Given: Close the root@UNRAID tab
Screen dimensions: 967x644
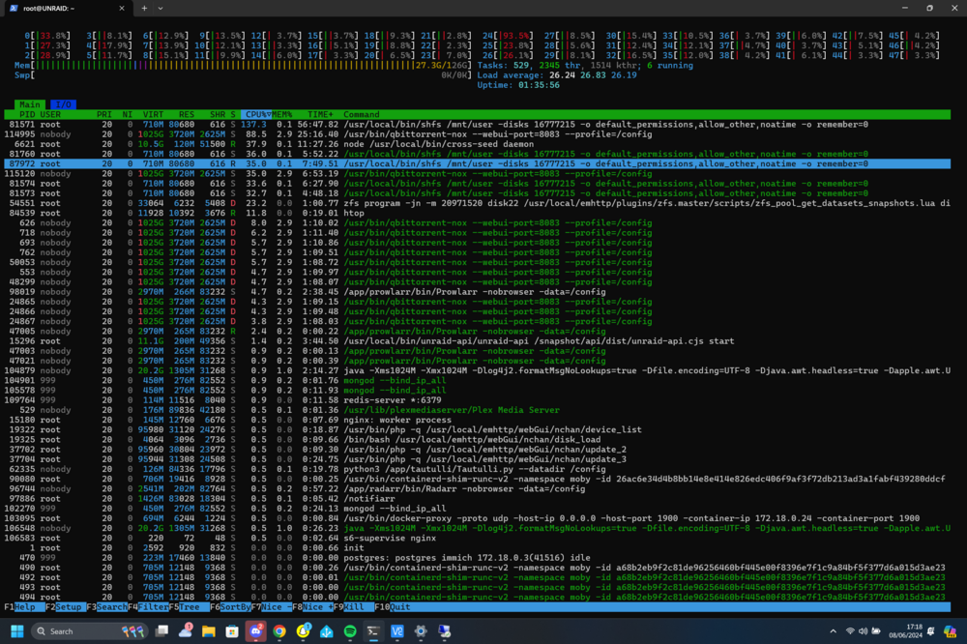Looking at the screenshot, I should [x=122, y=8].
